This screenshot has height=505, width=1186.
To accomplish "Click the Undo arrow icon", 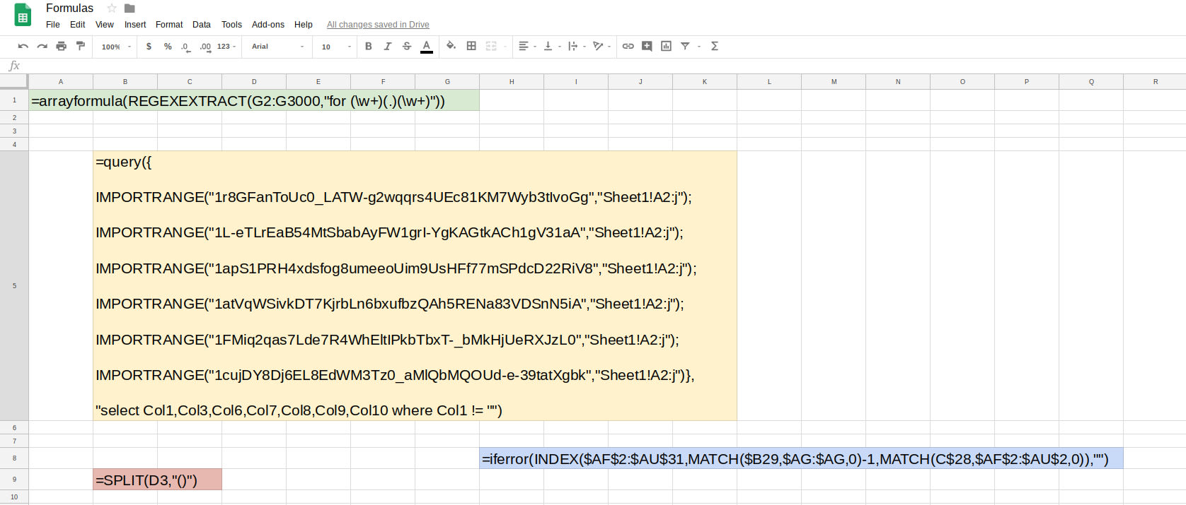I will coord(23,46).
